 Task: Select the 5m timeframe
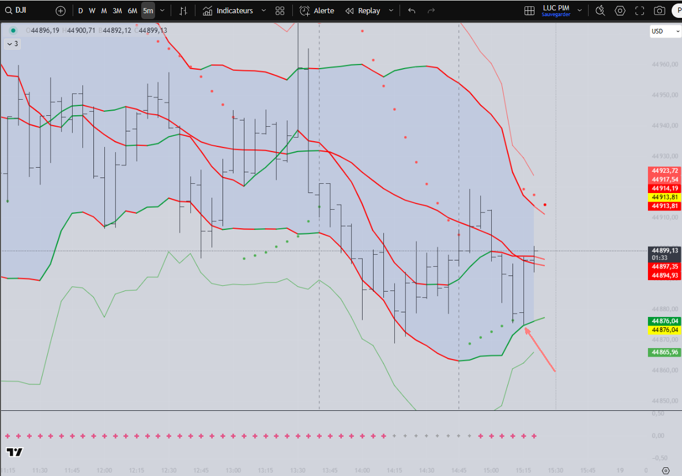coord(148,11)
